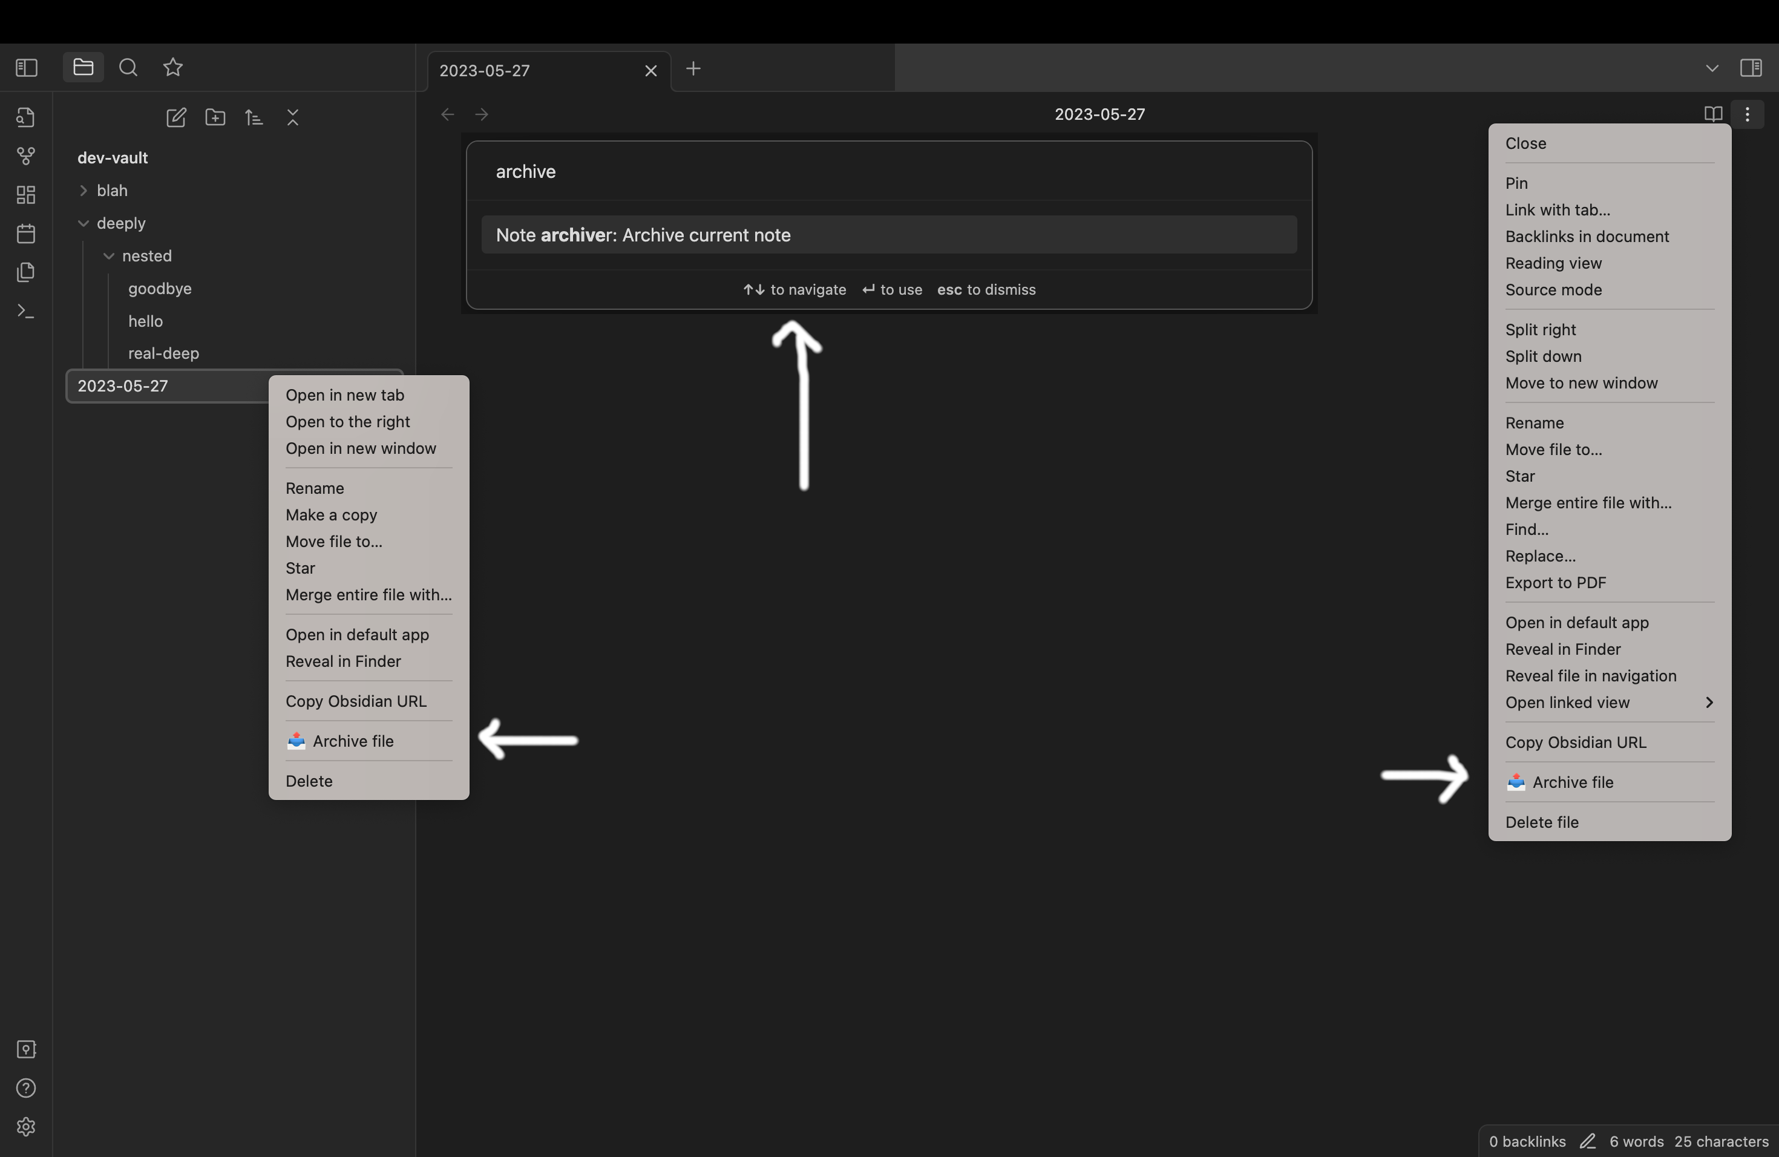Create a new note with the pencil icon

tap(175, 117)
